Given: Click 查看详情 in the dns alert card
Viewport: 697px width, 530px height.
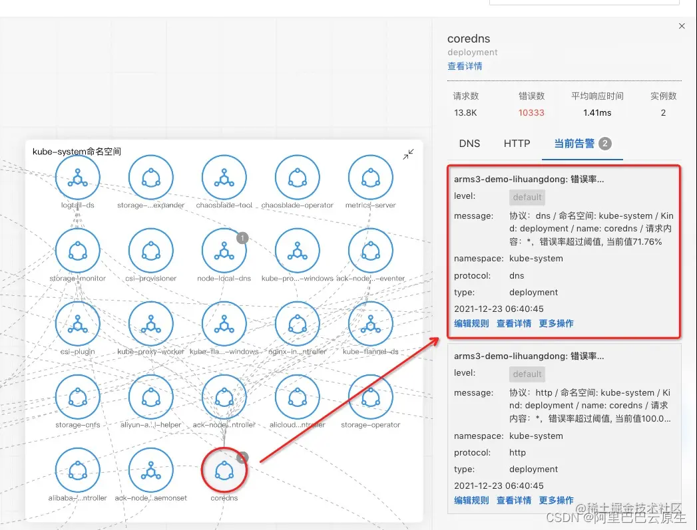Looking at the screenshot, I should [514, 323].
